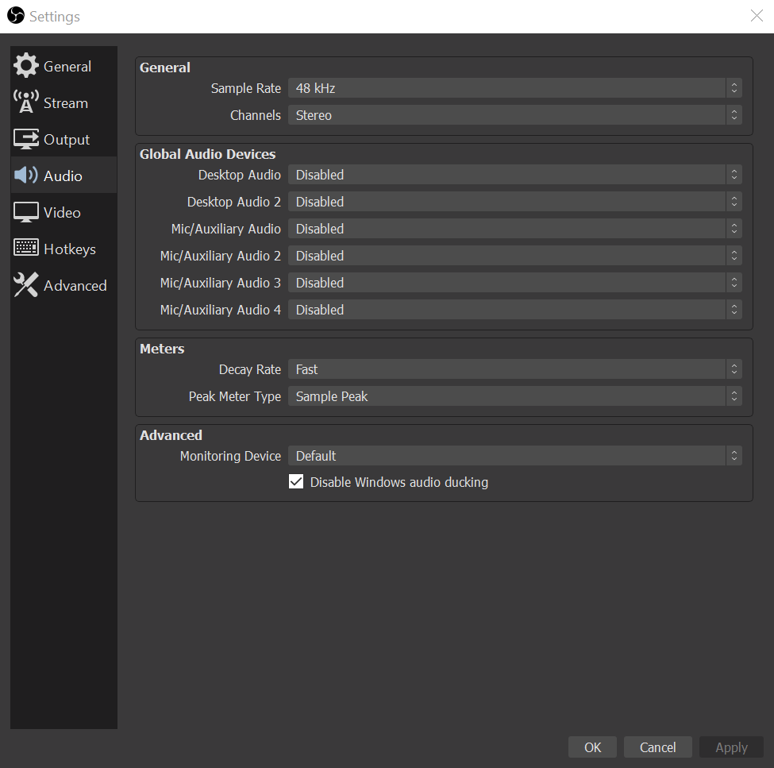Open the Sample Rate dropdown

pyautogui.click(x=514, y=88)
